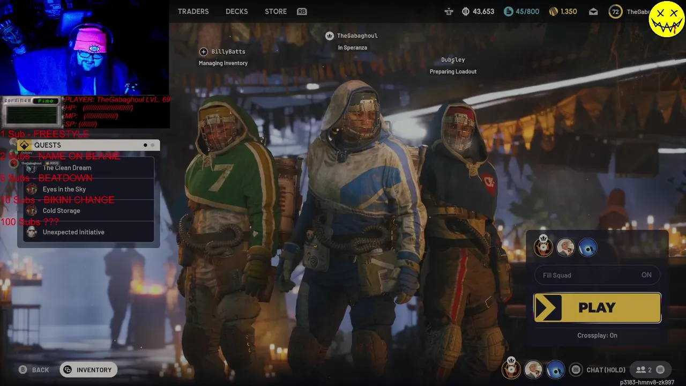Click Managing Inventory status text
Viewport: 686px width, 386px height.
pyautogui.click(x=223, y=63)
